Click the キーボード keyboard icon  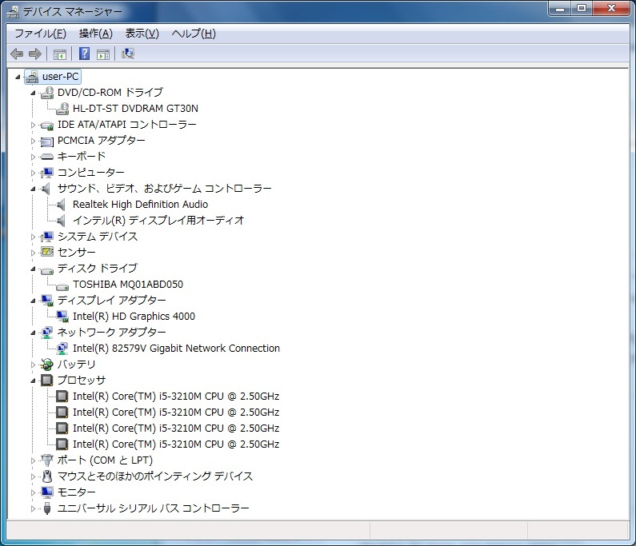click(47, 157)
